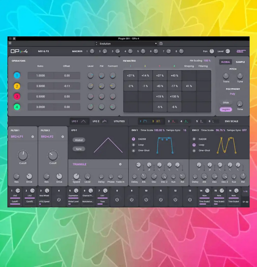Select envelope 4 tab
The width and height of the screenshot is (257, 267).
184,121
